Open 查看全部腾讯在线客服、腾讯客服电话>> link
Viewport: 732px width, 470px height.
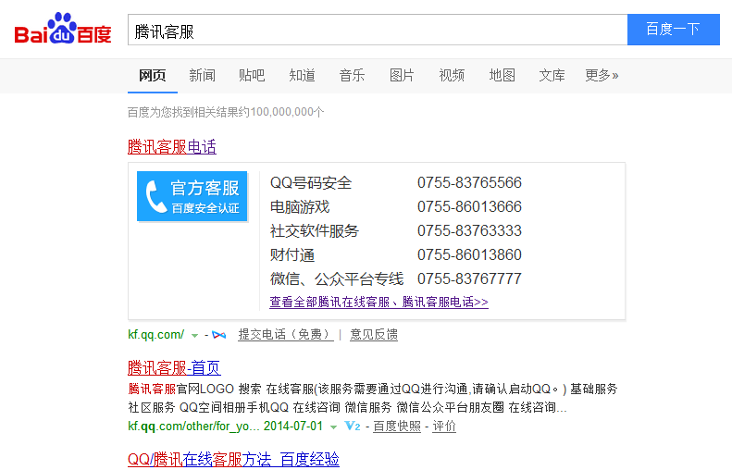pyautogui.click(x=378, y=302)
